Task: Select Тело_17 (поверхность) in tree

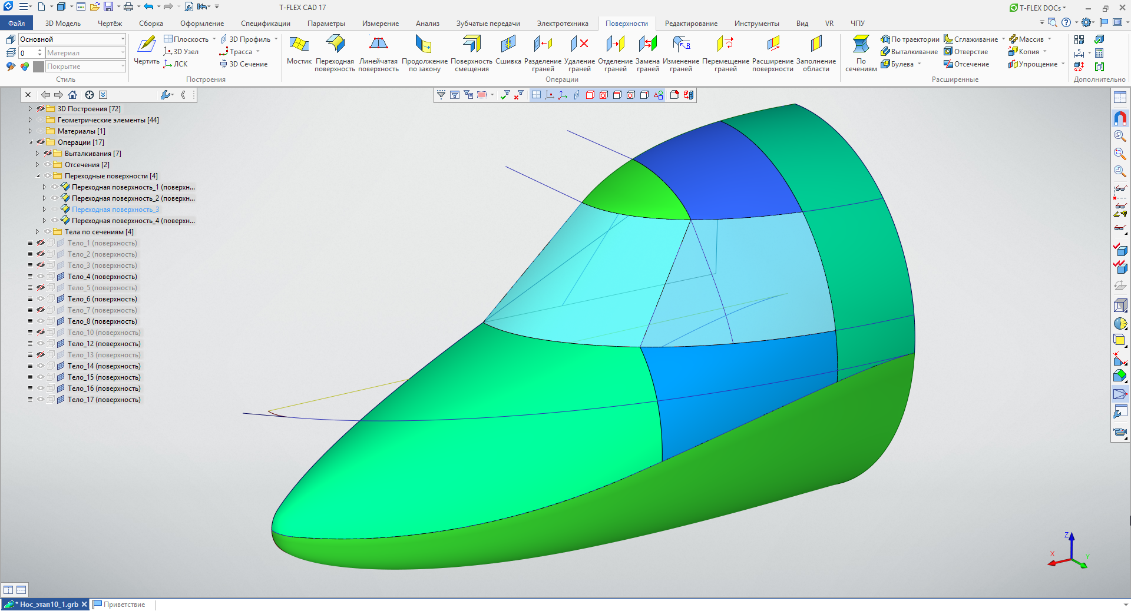Action: point(104,400)
